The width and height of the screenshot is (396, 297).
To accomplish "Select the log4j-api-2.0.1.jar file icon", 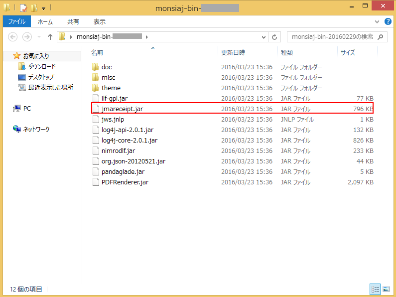I will click(96, 130).
